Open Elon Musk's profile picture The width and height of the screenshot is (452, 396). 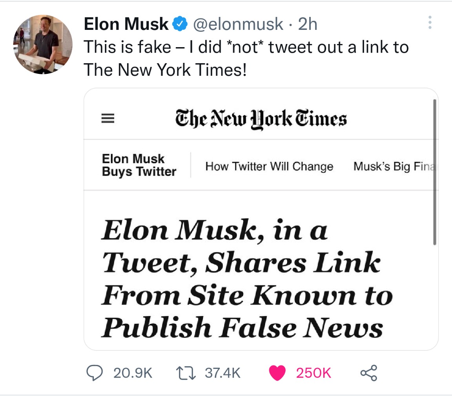click(x=43, y=45)
